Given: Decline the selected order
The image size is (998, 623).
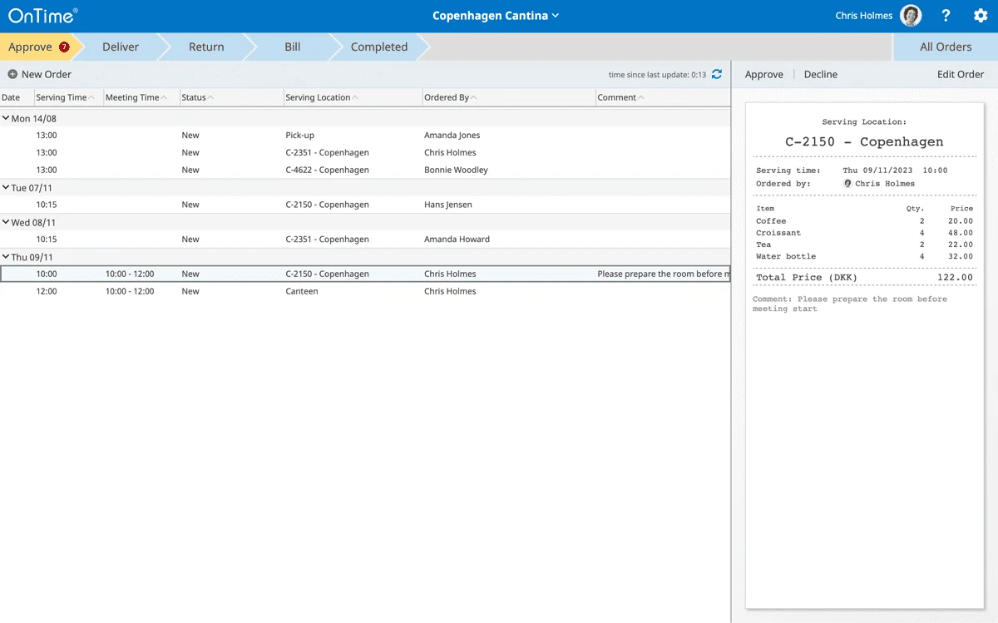Looking at the screenshot, I should click(820, 74).
